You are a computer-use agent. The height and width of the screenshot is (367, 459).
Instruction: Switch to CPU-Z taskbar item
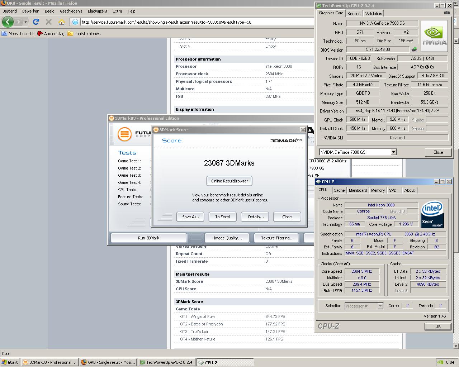225,362
